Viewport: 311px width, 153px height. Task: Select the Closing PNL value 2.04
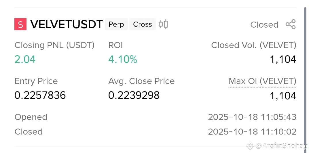[x=25, y=59]
